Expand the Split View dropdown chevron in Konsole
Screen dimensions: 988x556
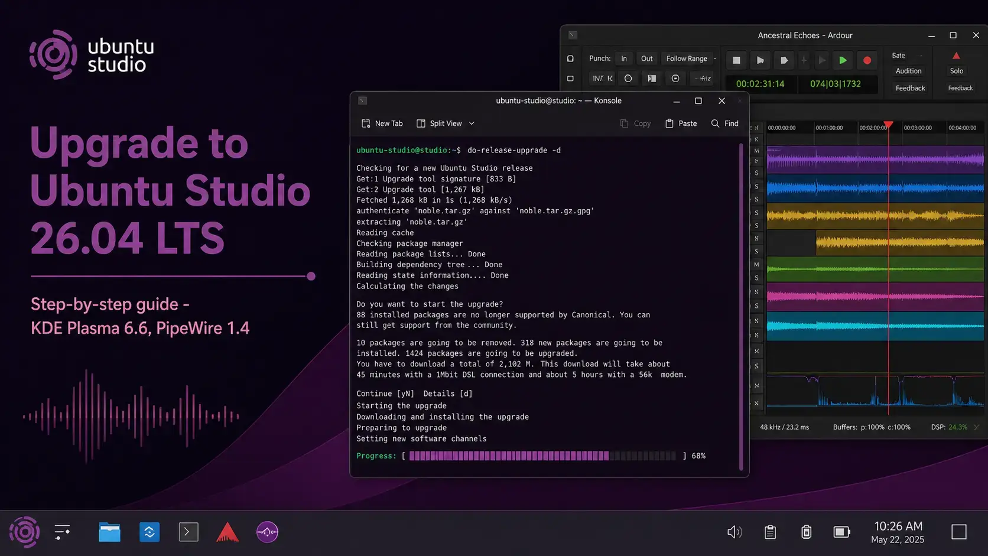472,123
